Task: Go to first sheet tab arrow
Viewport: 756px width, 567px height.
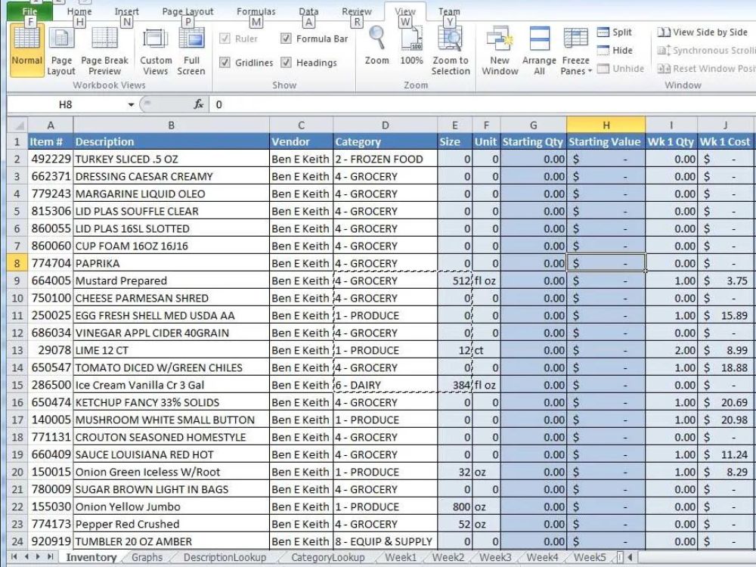Action: (x=14, y=557)
